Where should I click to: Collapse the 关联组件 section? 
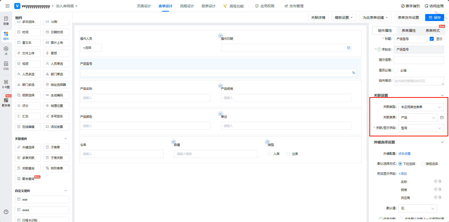click(66, 139)
